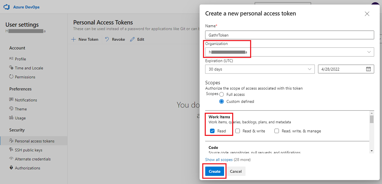The image size is (382, 184).
Task: Click the Personal access tokens icon
Action: click(11, 140)
